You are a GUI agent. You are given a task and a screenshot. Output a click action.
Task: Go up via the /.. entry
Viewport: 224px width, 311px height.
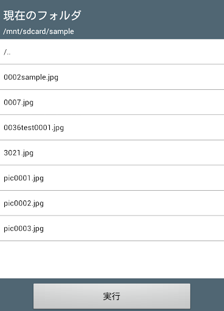click(x=112, y=52)
